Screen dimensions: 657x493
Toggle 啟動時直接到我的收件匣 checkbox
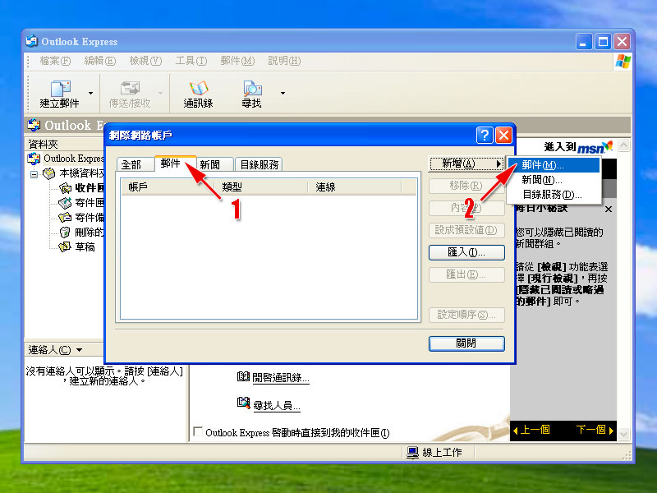[198, 432]
